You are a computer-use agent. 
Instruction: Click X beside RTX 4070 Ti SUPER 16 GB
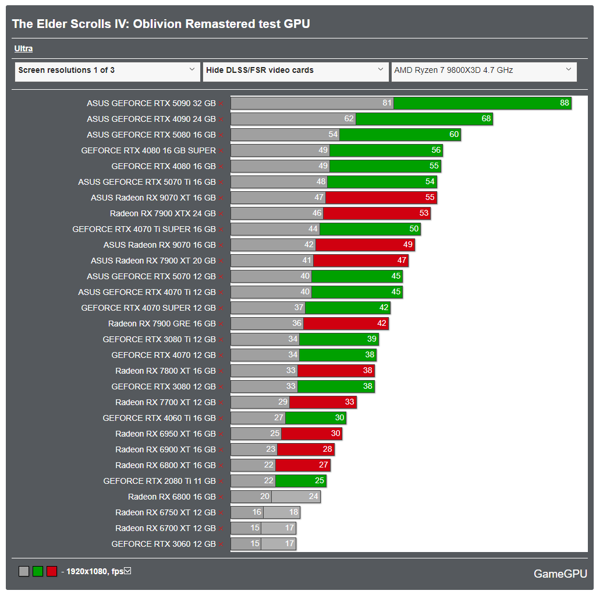point(221,230)
